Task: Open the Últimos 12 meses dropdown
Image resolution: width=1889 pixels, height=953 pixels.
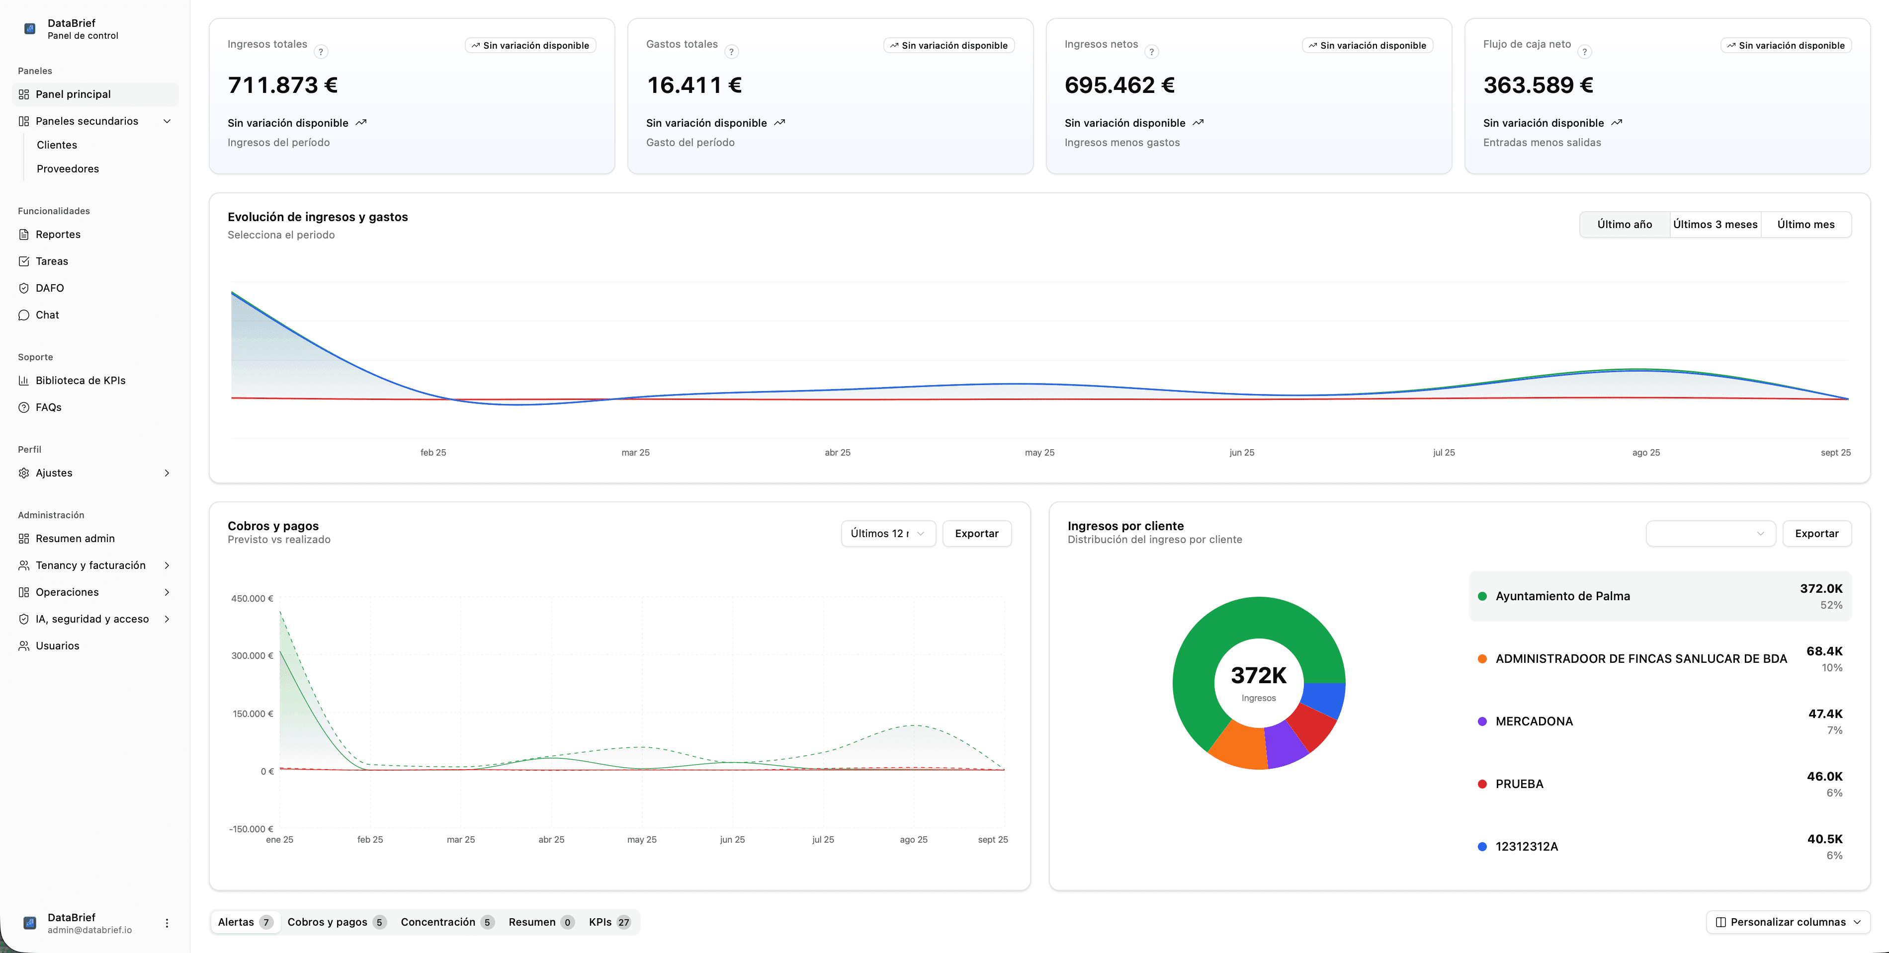Action: point(887,534)
